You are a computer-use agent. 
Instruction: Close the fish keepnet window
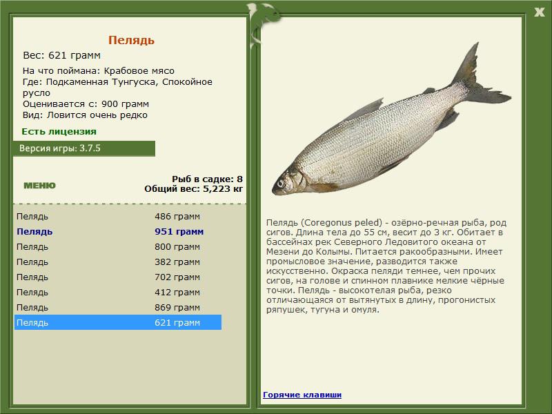(x=539, y=12)
